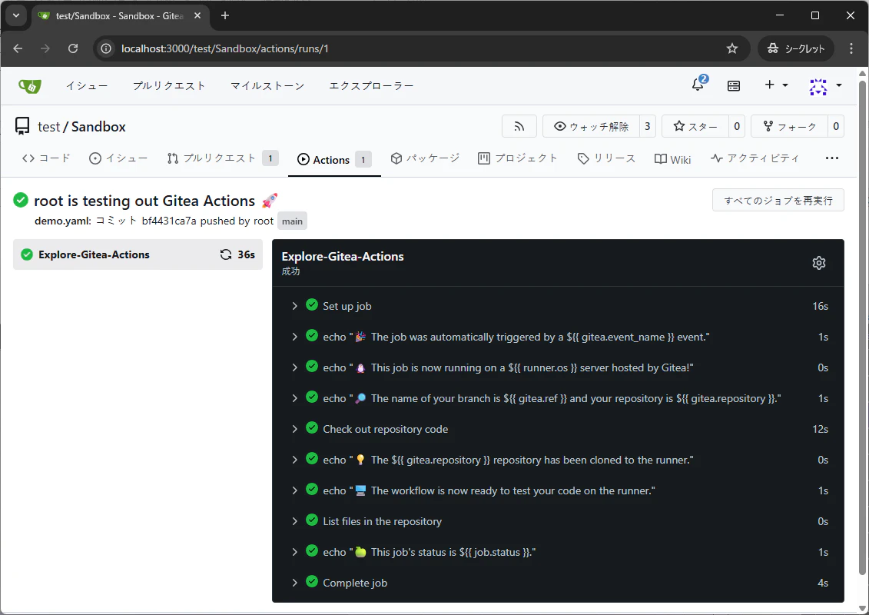The height and width of the screenshot is (615, 869).
Task: Rerun the Explore-Gitea-Actions job icon
Action: [226, 254]
